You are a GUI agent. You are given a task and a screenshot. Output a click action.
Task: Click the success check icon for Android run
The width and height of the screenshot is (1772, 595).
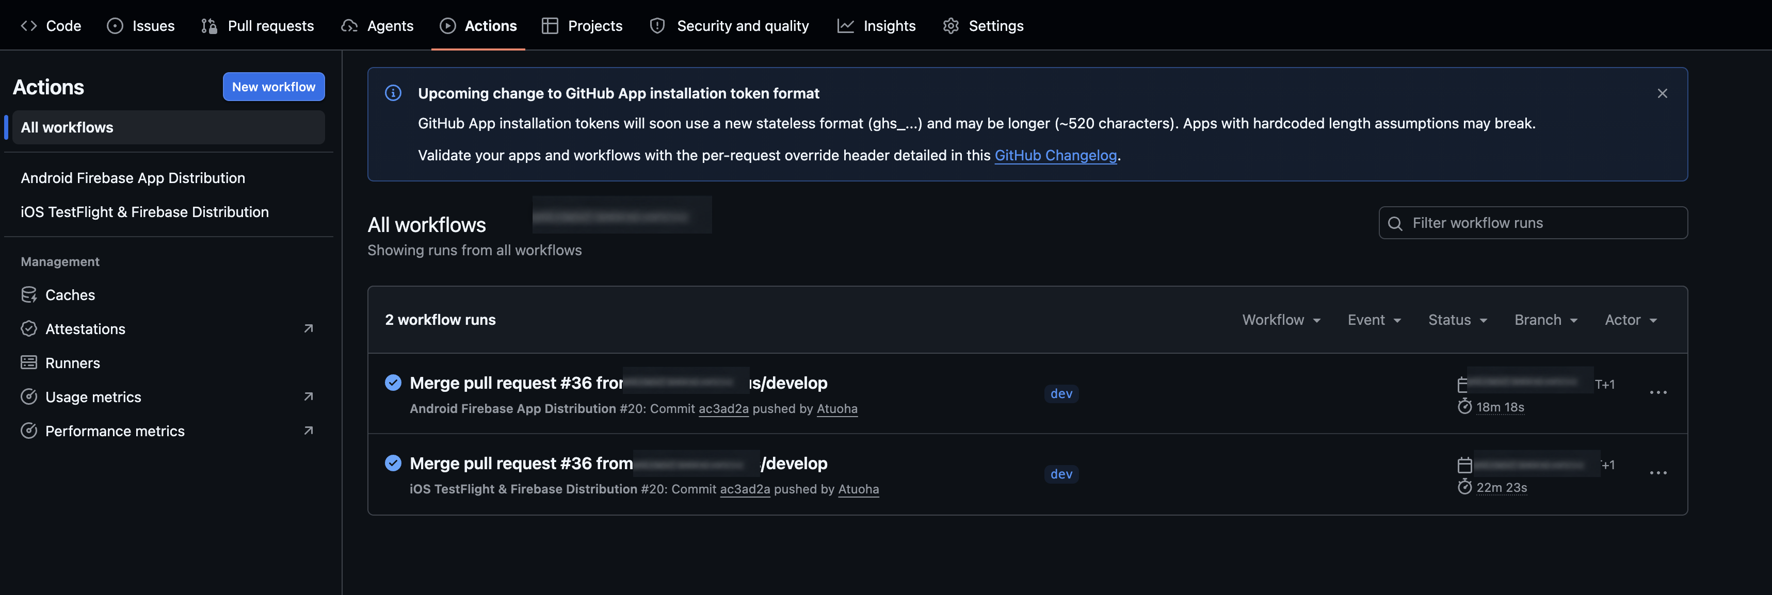393,383
